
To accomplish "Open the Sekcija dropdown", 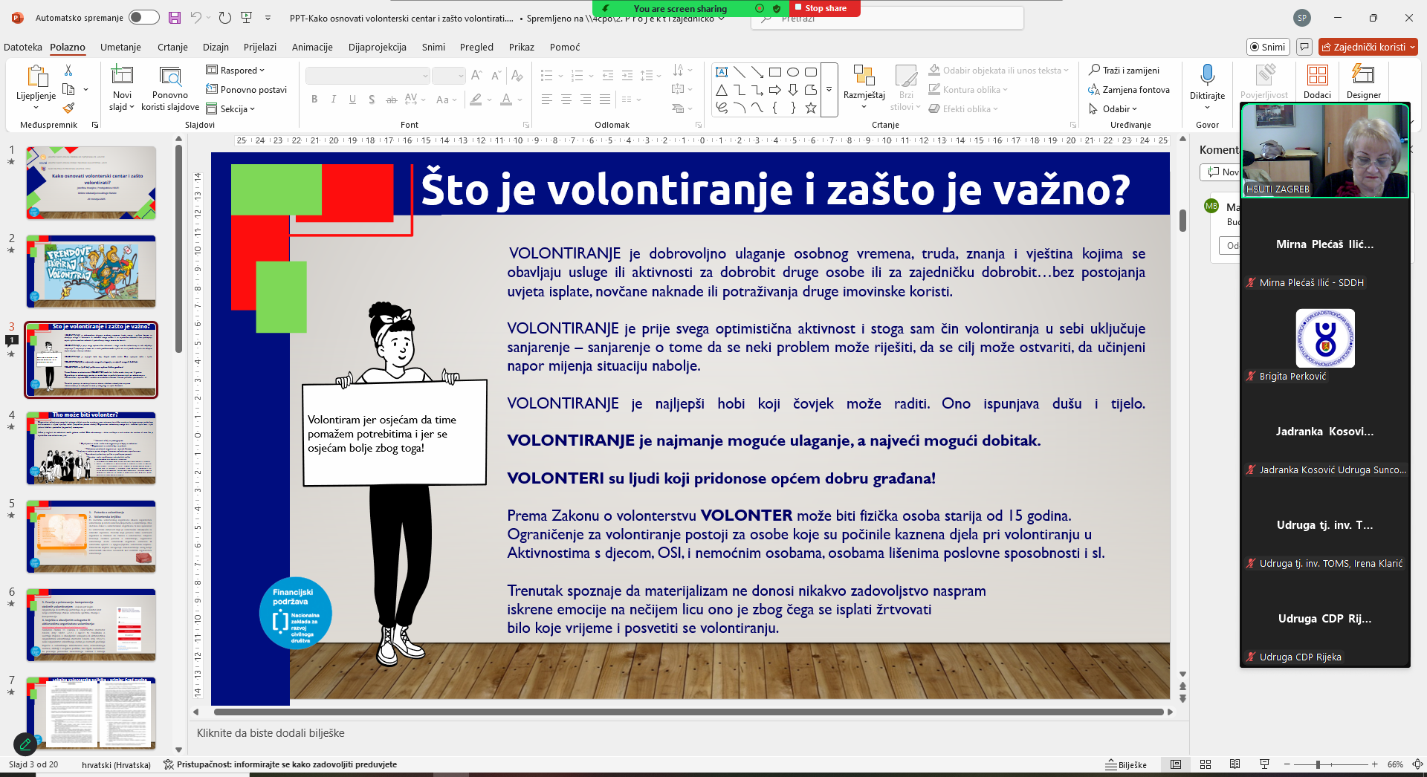I will [x=234, y=109].
